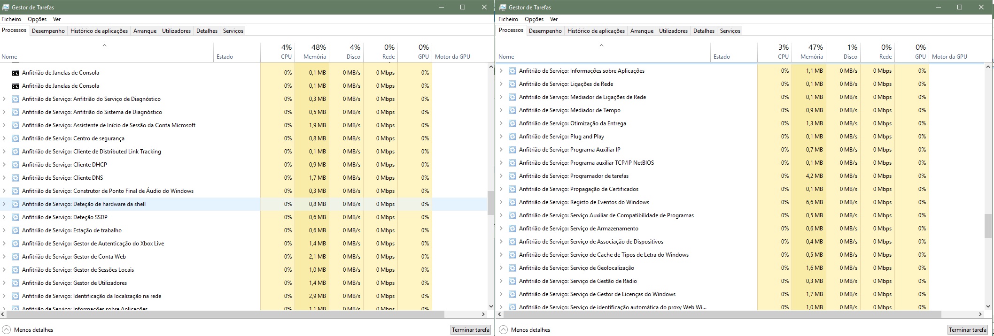Image resolution: width=994 pixels, height=336 pixels.
Task: Click the Programador de tarefas gear icon
Action: pyautogui.click(x=513, y=176)
